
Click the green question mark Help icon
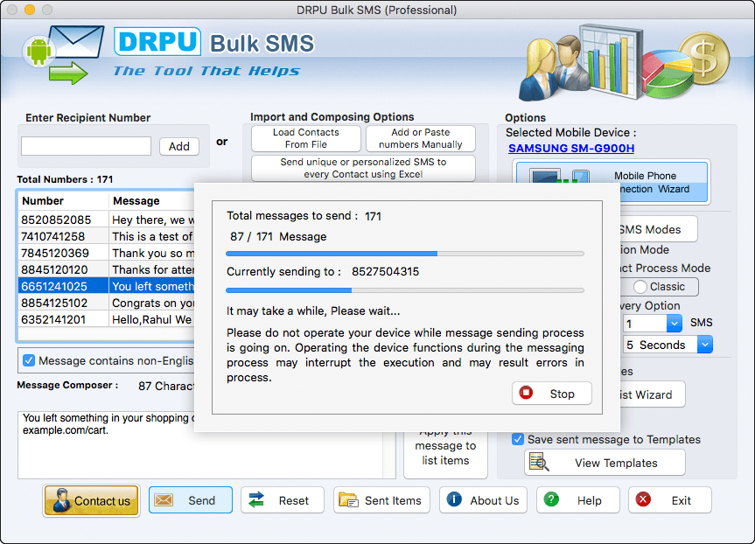(x=551, y=499)
